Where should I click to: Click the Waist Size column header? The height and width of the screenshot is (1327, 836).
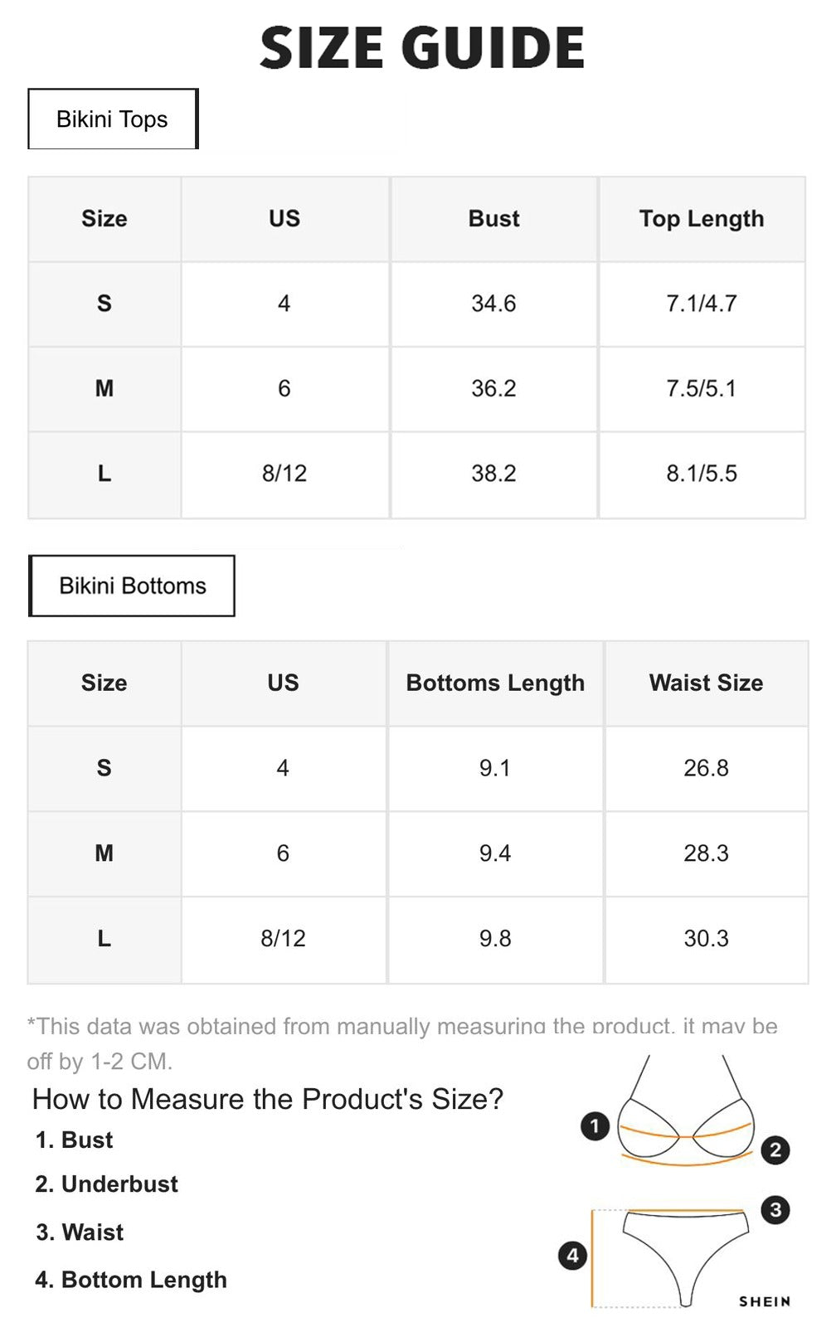(706, 683)
